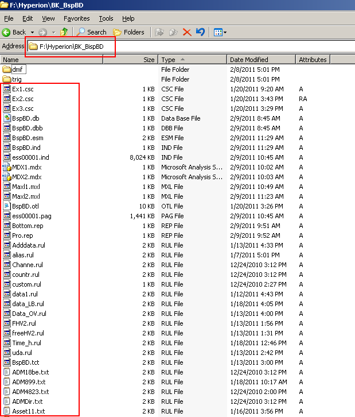Viewport: 355px width, 417px height.
Task: Select the ADMDir.txt text file icon
Action: click(7, 401)
